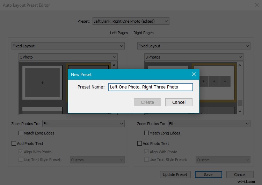The width and height of the screenshot is (262, 185).
Task: Click the Update Preset button
Action: pyautogui.click(x=175, y=175)
